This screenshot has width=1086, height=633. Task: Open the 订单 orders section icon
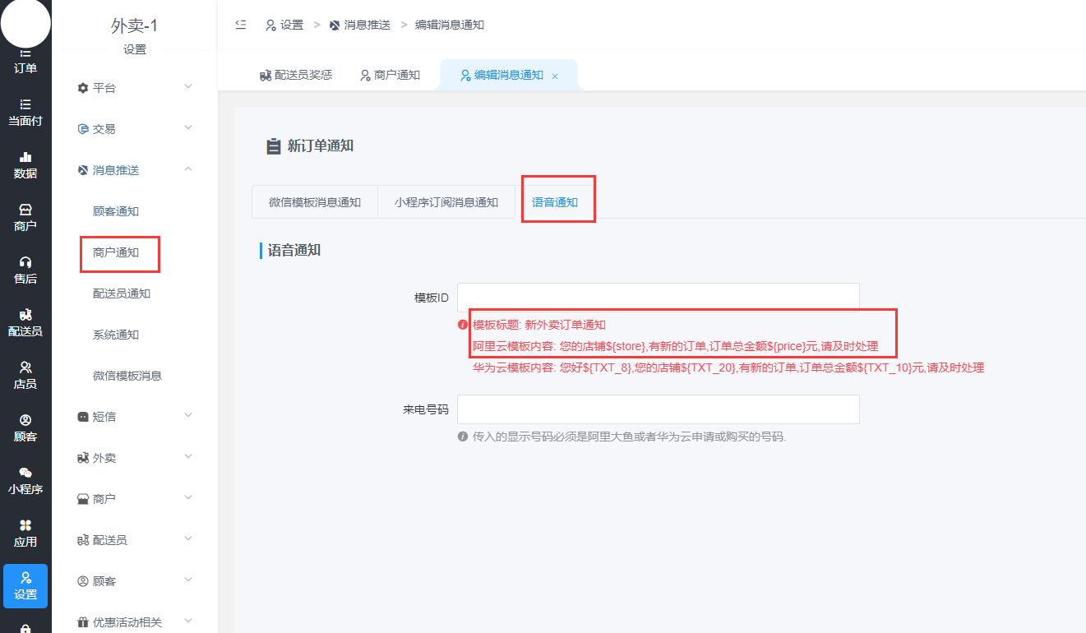click(x=25, y=53)
